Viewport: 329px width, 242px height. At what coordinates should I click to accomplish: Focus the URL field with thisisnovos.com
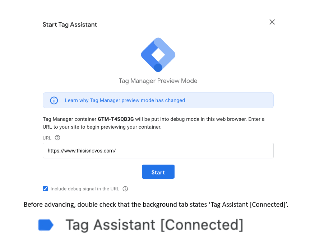click(158, 150)
